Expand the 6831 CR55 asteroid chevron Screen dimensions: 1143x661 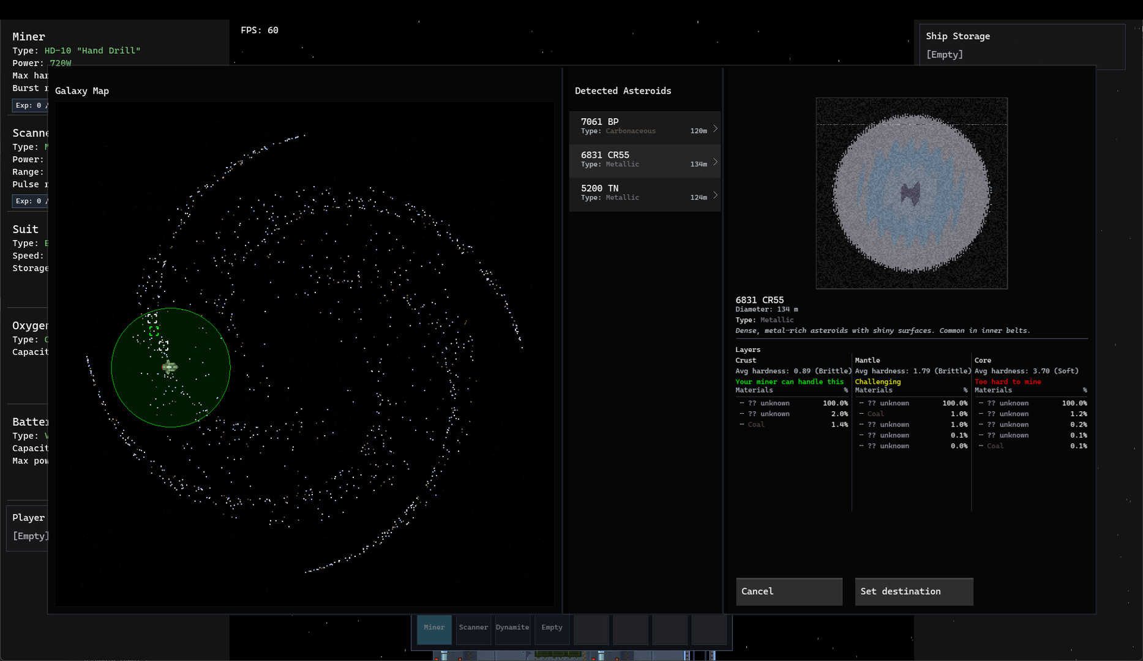[x=714, y=162]
